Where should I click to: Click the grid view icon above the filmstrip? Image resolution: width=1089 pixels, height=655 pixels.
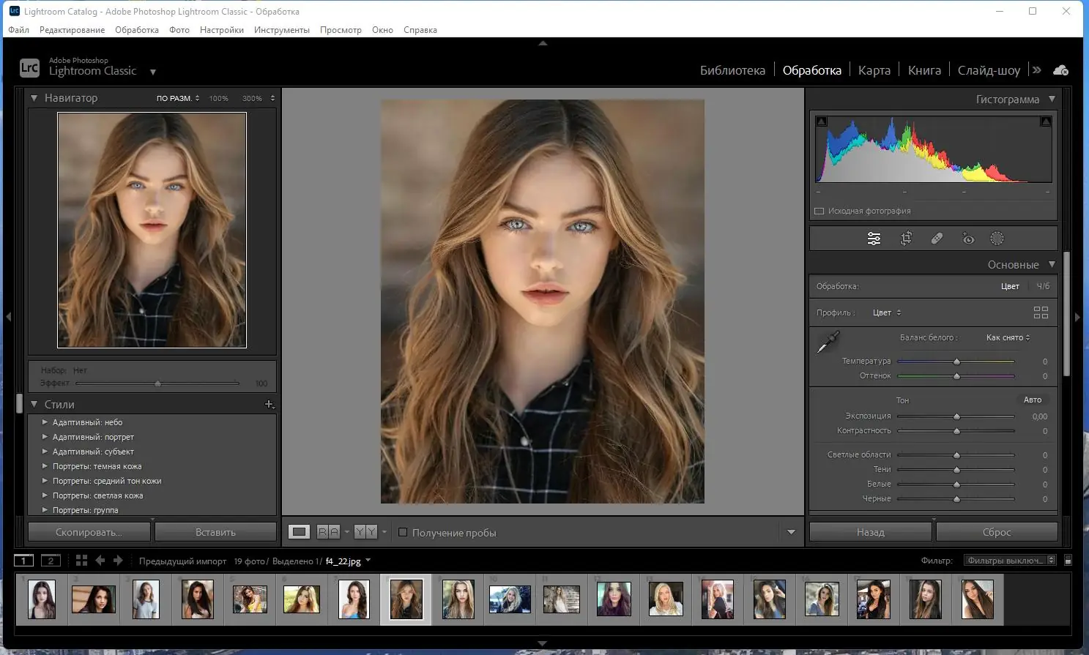(81, 560)
